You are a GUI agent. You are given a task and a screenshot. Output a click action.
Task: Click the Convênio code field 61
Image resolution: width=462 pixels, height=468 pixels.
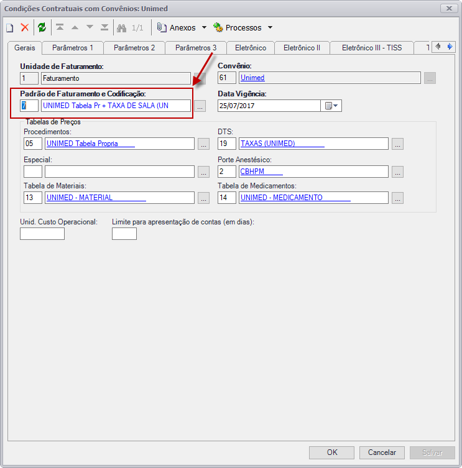[227, 78]
